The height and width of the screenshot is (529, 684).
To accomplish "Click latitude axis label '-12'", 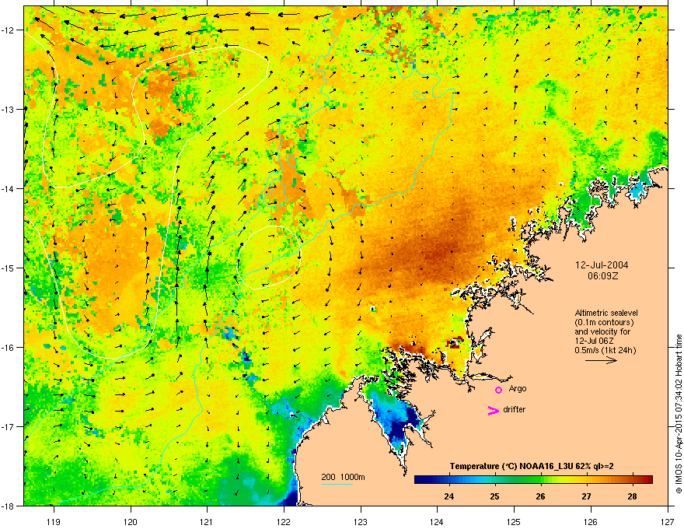I will pos(9,30).
